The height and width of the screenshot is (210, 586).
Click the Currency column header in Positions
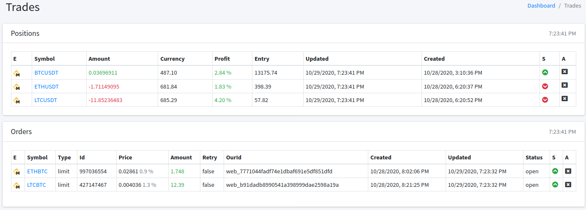[x=173, y=59]
